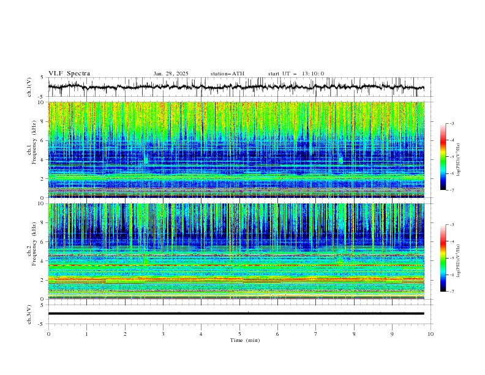Click the log(PSD) label beside ch.2 colorbar
The image size is (485, 375).
pyautogui.click(x=459, y=261)
